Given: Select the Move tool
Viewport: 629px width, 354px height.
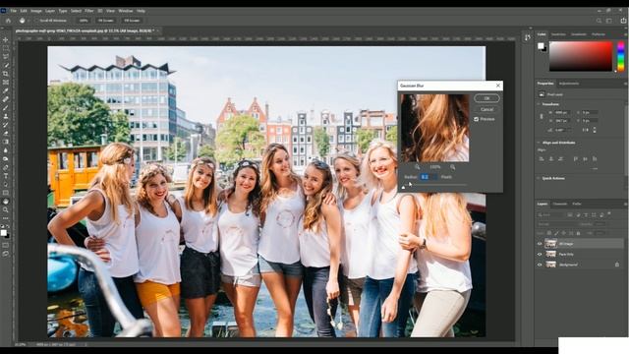Looking at the screenshot, I should click(6, 39).
